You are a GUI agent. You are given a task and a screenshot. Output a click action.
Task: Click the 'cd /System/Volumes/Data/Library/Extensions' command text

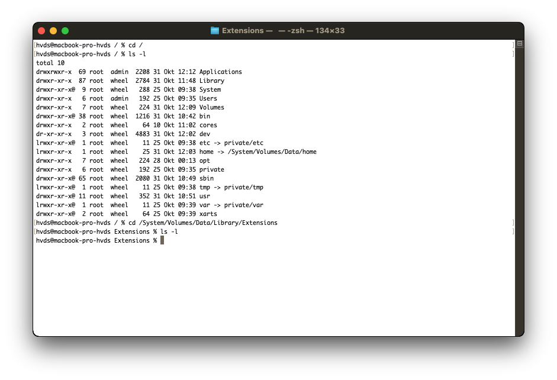203,223
